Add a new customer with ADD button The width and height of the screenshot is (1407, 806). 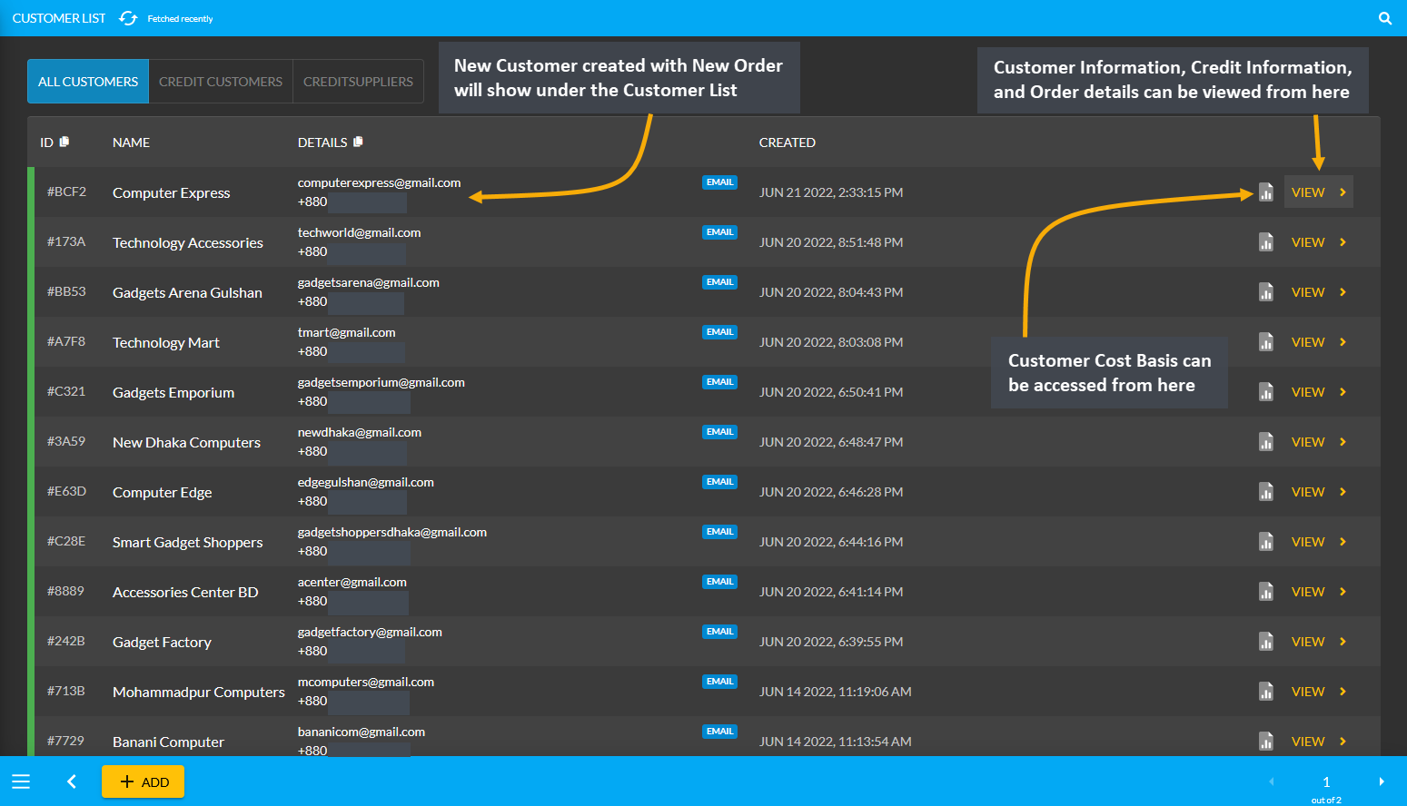(x=143, y=781)
